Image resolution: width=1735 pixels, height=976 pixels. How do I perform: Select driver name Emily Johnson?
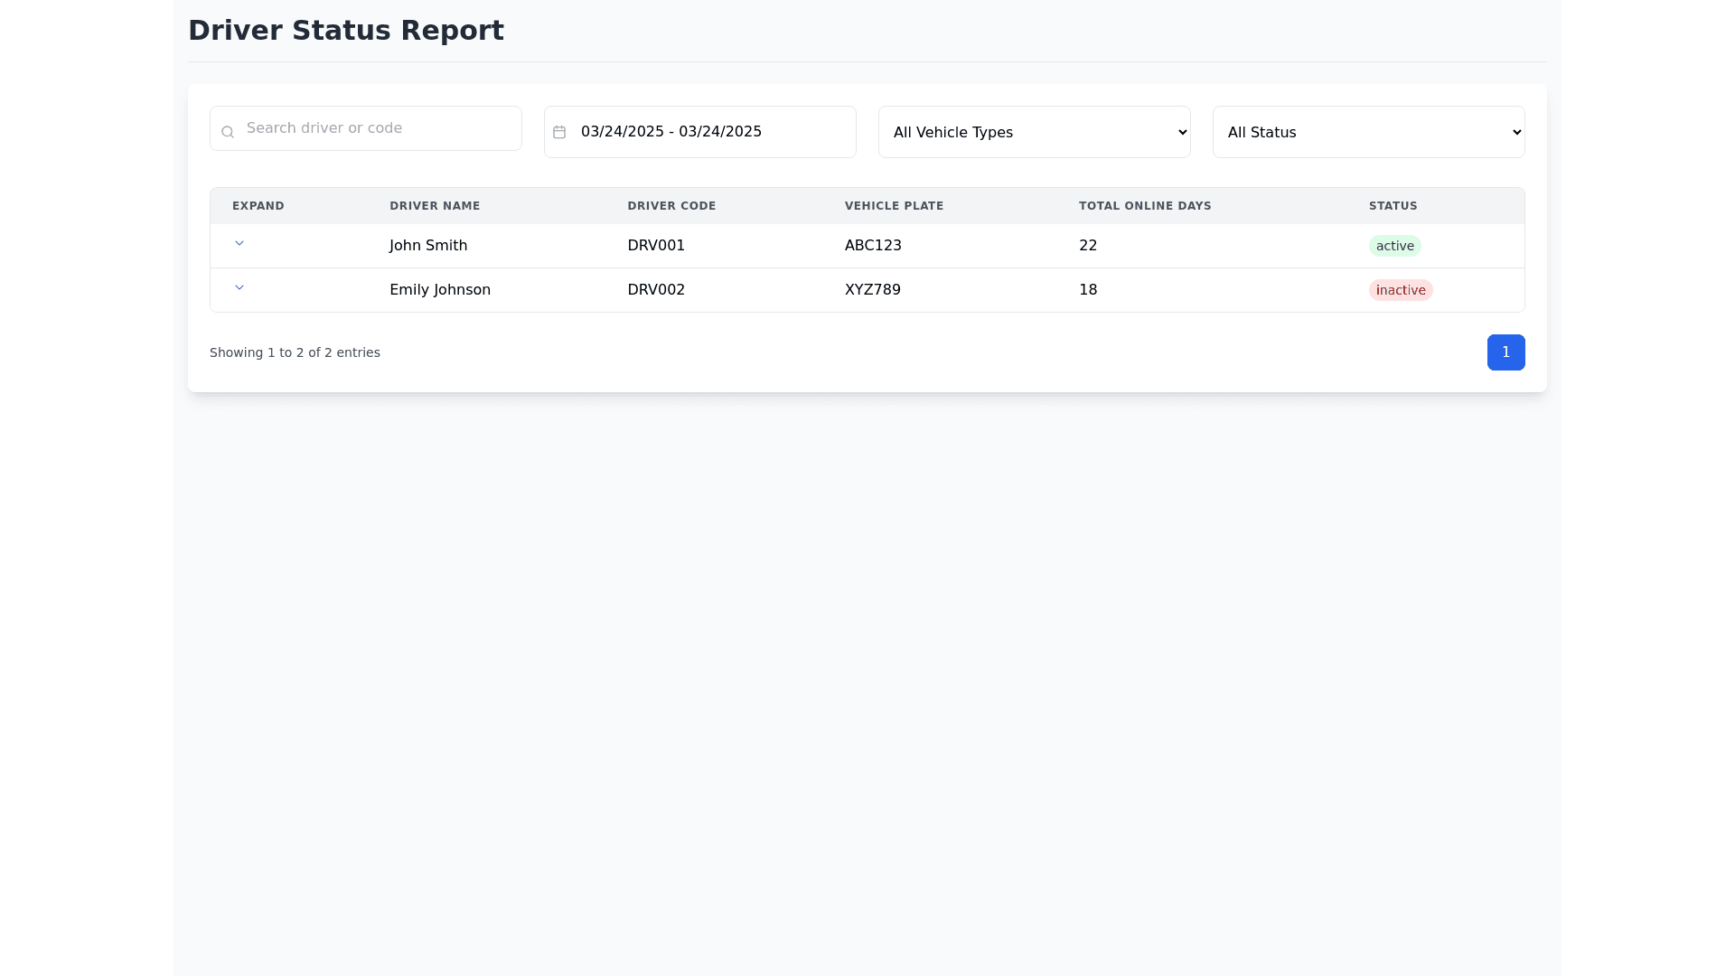[x=440, y=290]
